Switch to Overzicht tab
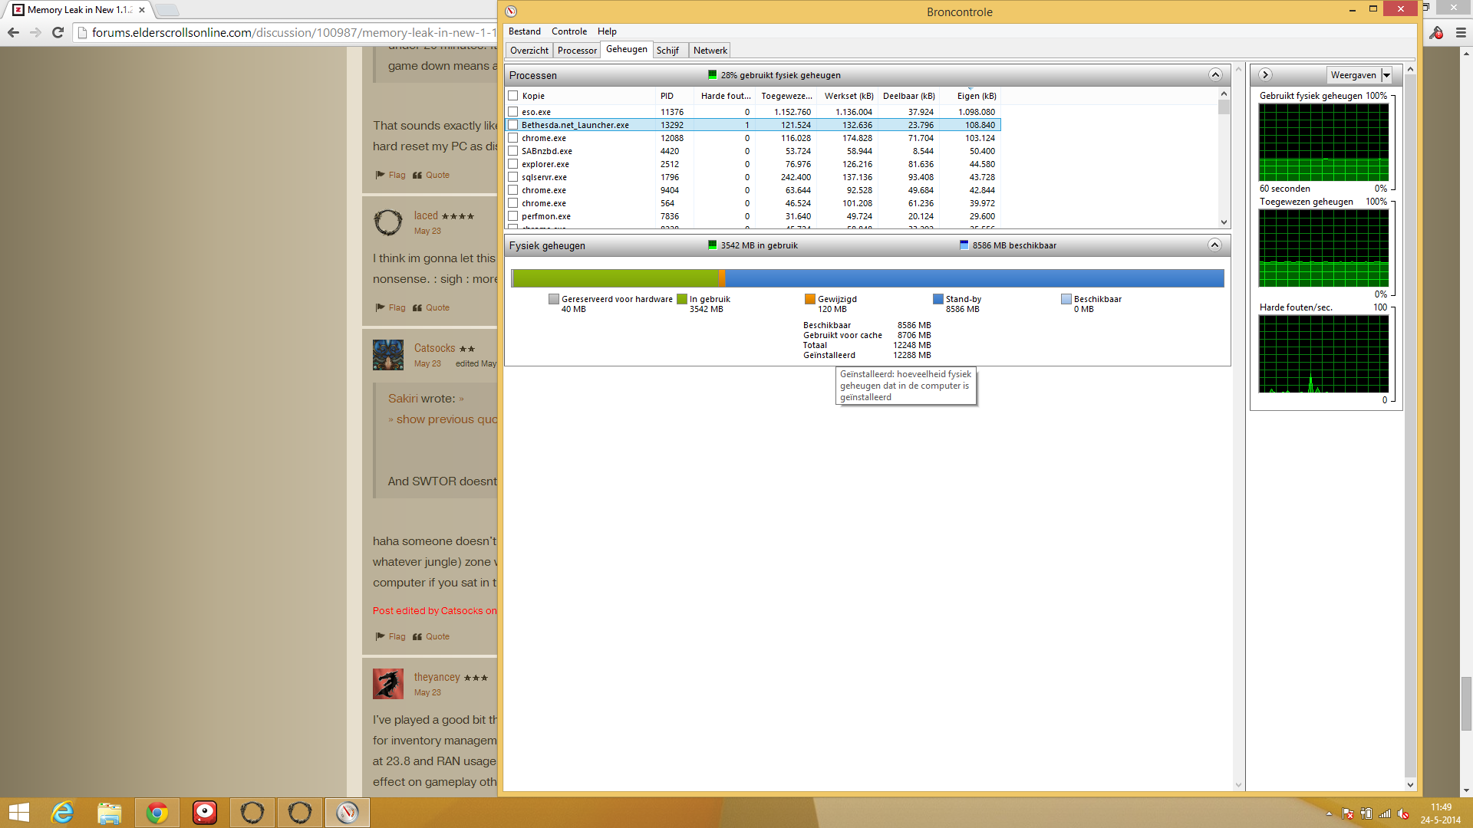The height and width of the screenshot is (828, 1473). [529, 51]
